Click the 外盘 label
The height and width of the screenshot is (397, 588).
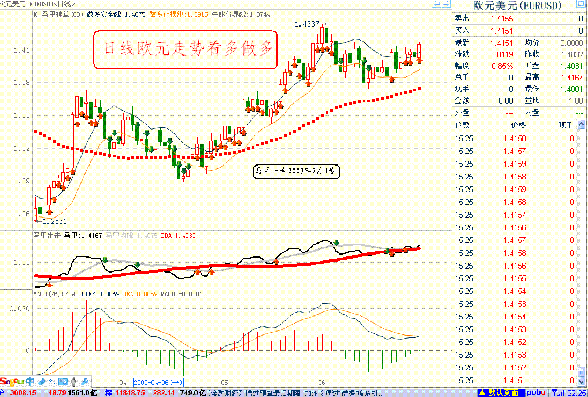[462, 112]
